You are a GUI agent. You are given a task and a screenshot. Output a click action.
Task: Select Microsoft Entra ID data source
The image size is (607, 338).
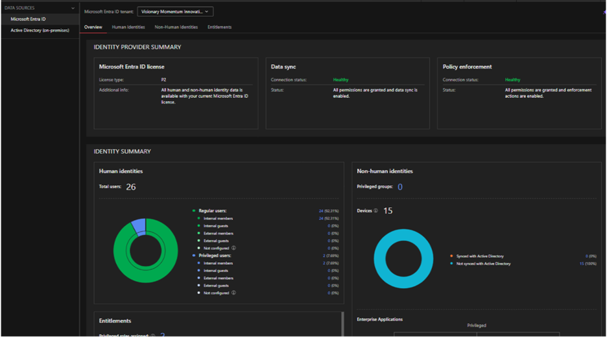pos(28,19)
